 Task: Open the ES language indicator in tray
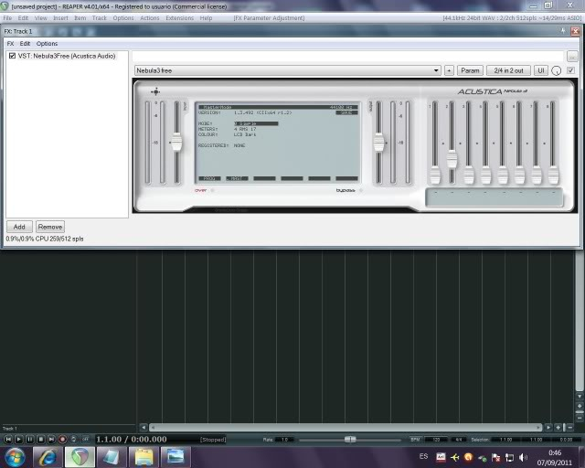(x=423, y=456)
